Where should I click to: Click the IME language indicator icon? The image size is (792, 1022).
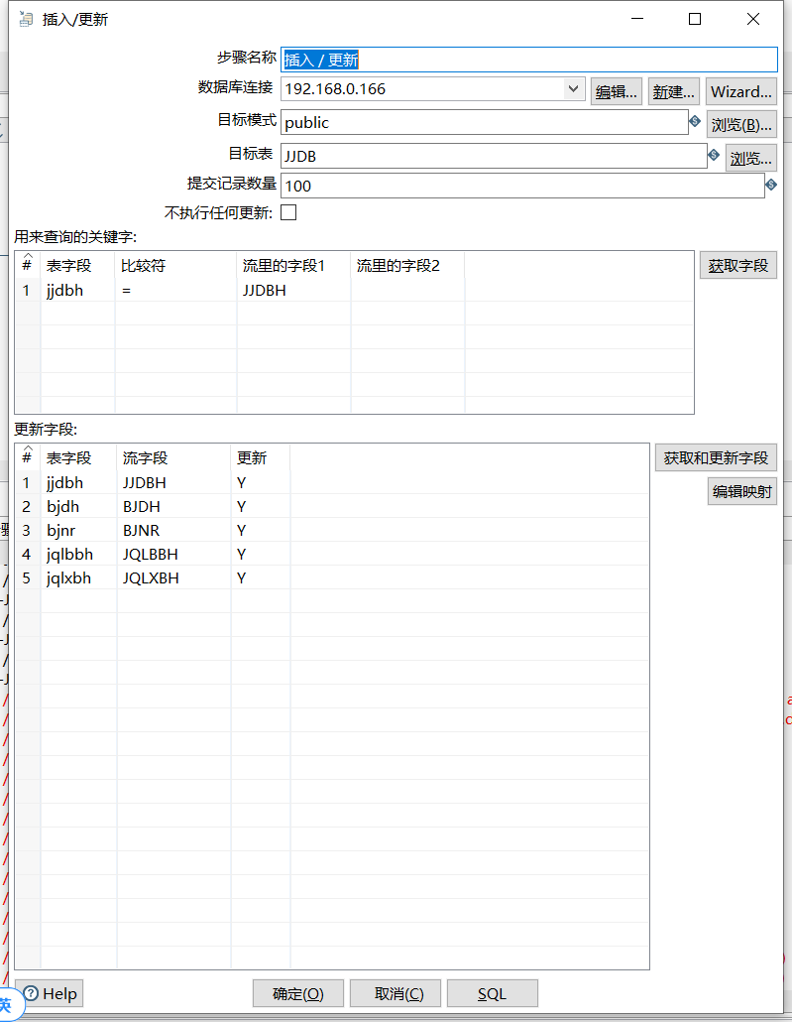(x=7, y=1004)
